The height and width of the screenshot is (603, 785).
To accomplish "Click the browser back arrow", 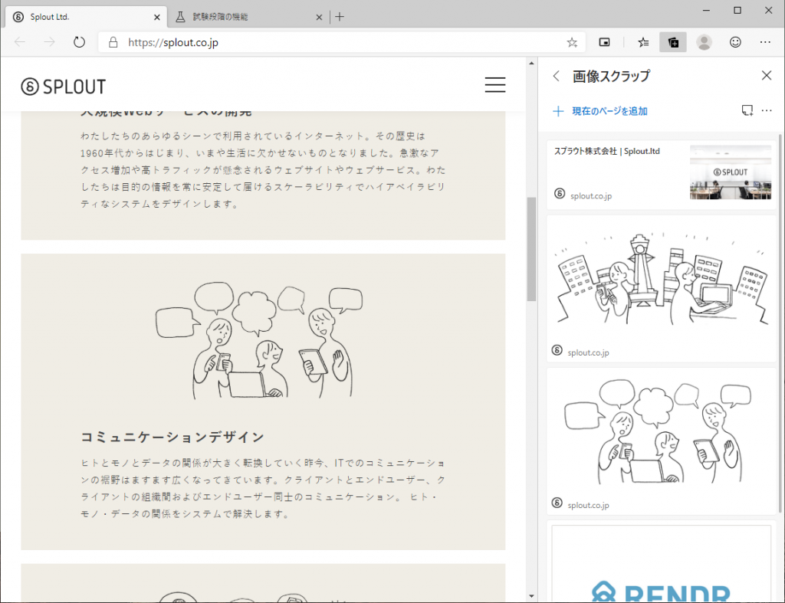I will coord(20,42).
